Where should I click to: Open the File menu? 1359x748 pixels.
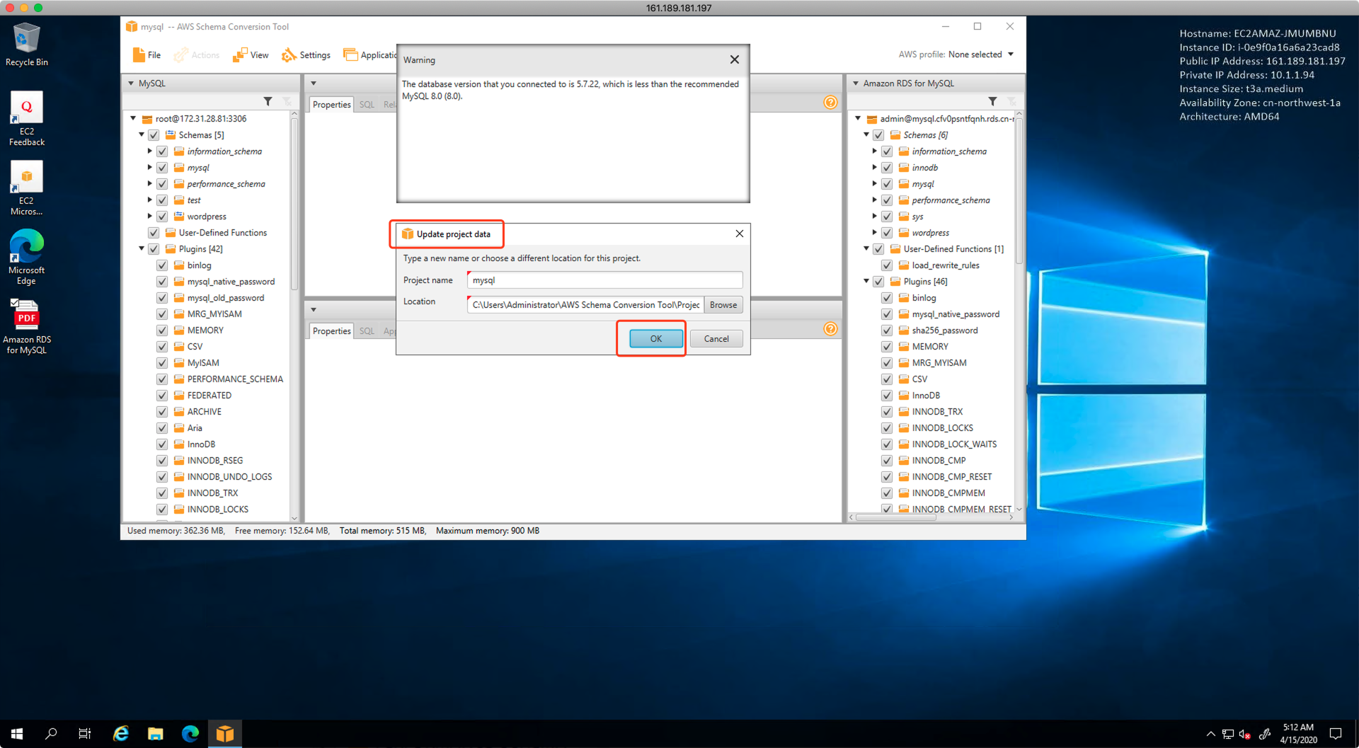(x=147, y=55)
